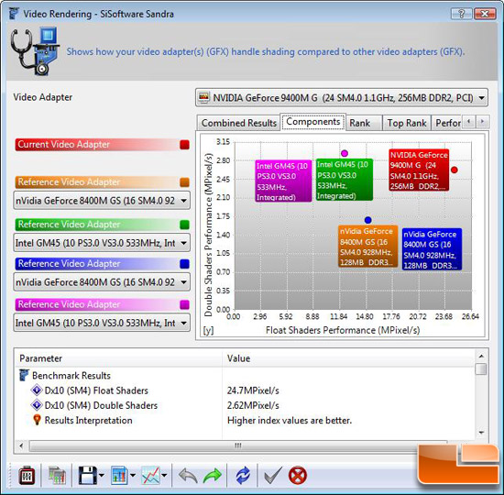
Task: Open the dropdown arrow next to the bar chart icon
Action: 133,475
